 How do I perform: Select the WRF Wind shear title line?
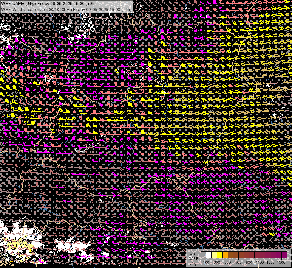pos(66,10)
